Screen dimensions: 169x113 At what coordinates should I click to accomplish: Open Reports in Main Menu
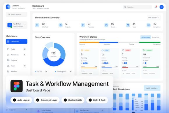(x=17, y=72)
